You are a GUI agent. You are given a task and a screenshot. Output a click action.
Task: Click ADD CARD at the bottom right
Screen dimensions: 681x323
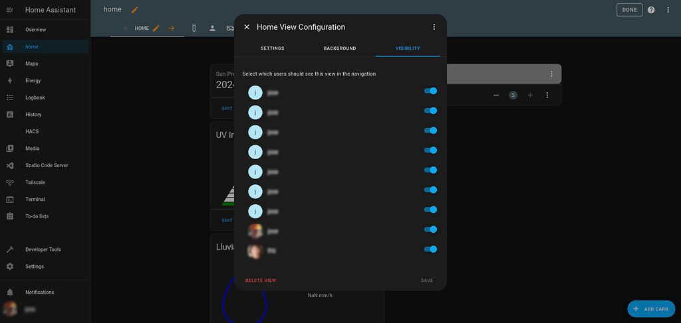(x=651, y=309)
